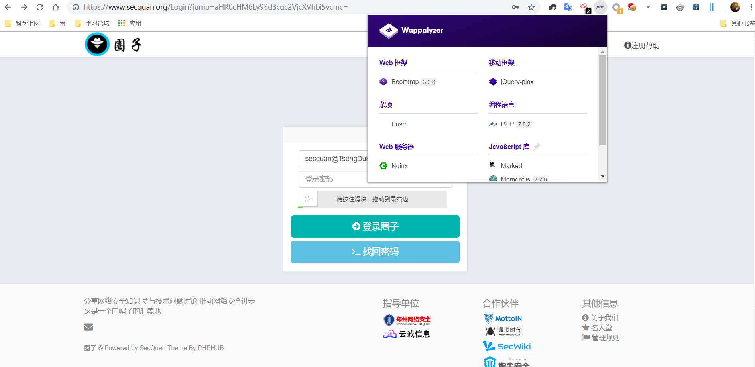
Task: Click the Wappalyzer php extension icon
Action: click(x=600, y=7)
